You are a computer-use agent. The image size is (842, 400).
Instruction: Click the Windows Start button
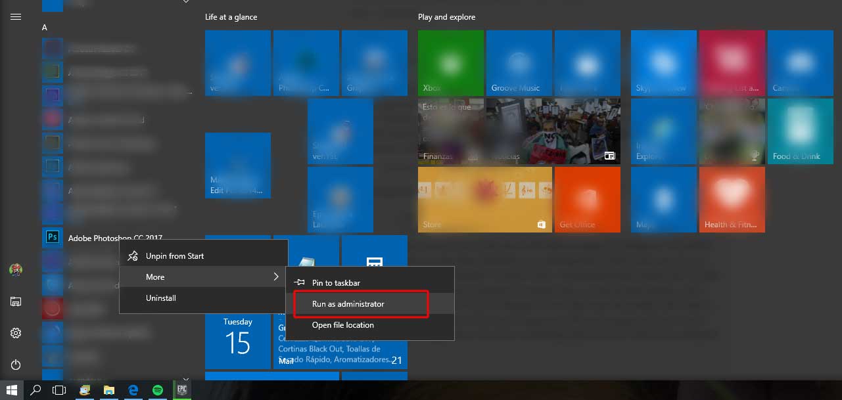click(12, 390)
